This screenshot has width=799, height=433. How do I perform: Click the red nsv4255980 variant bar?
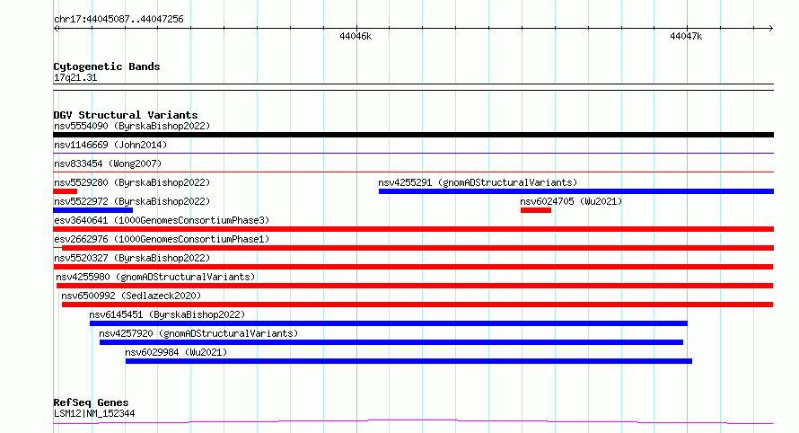pos(415,286)
